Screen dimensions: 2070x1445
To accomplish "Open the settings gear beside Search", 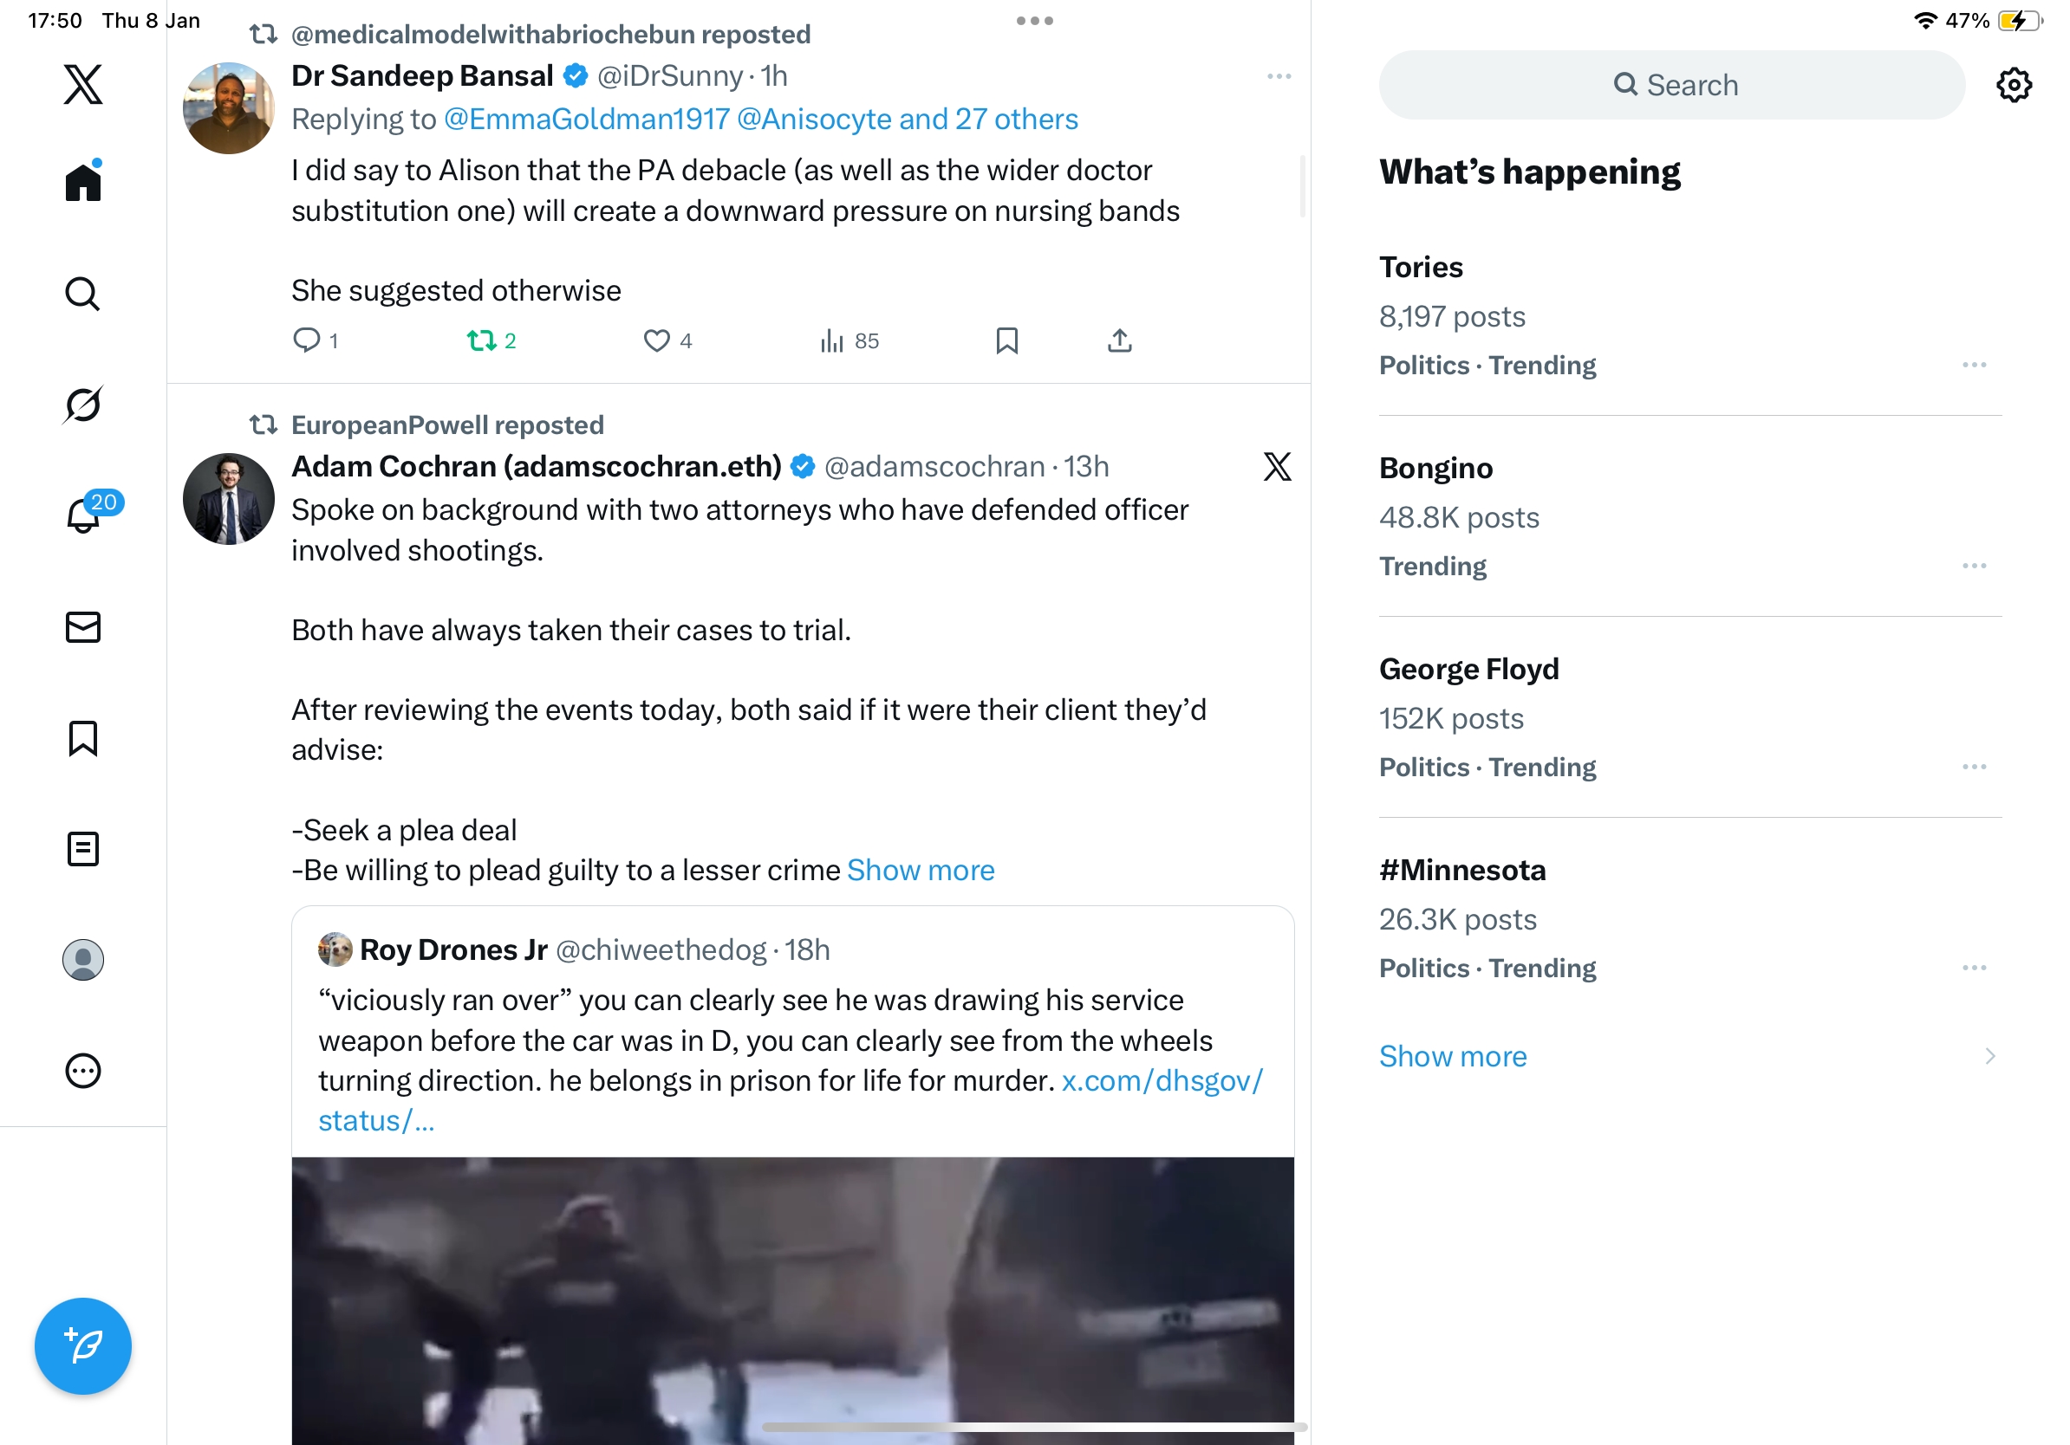I will (x=2013, y=86).
